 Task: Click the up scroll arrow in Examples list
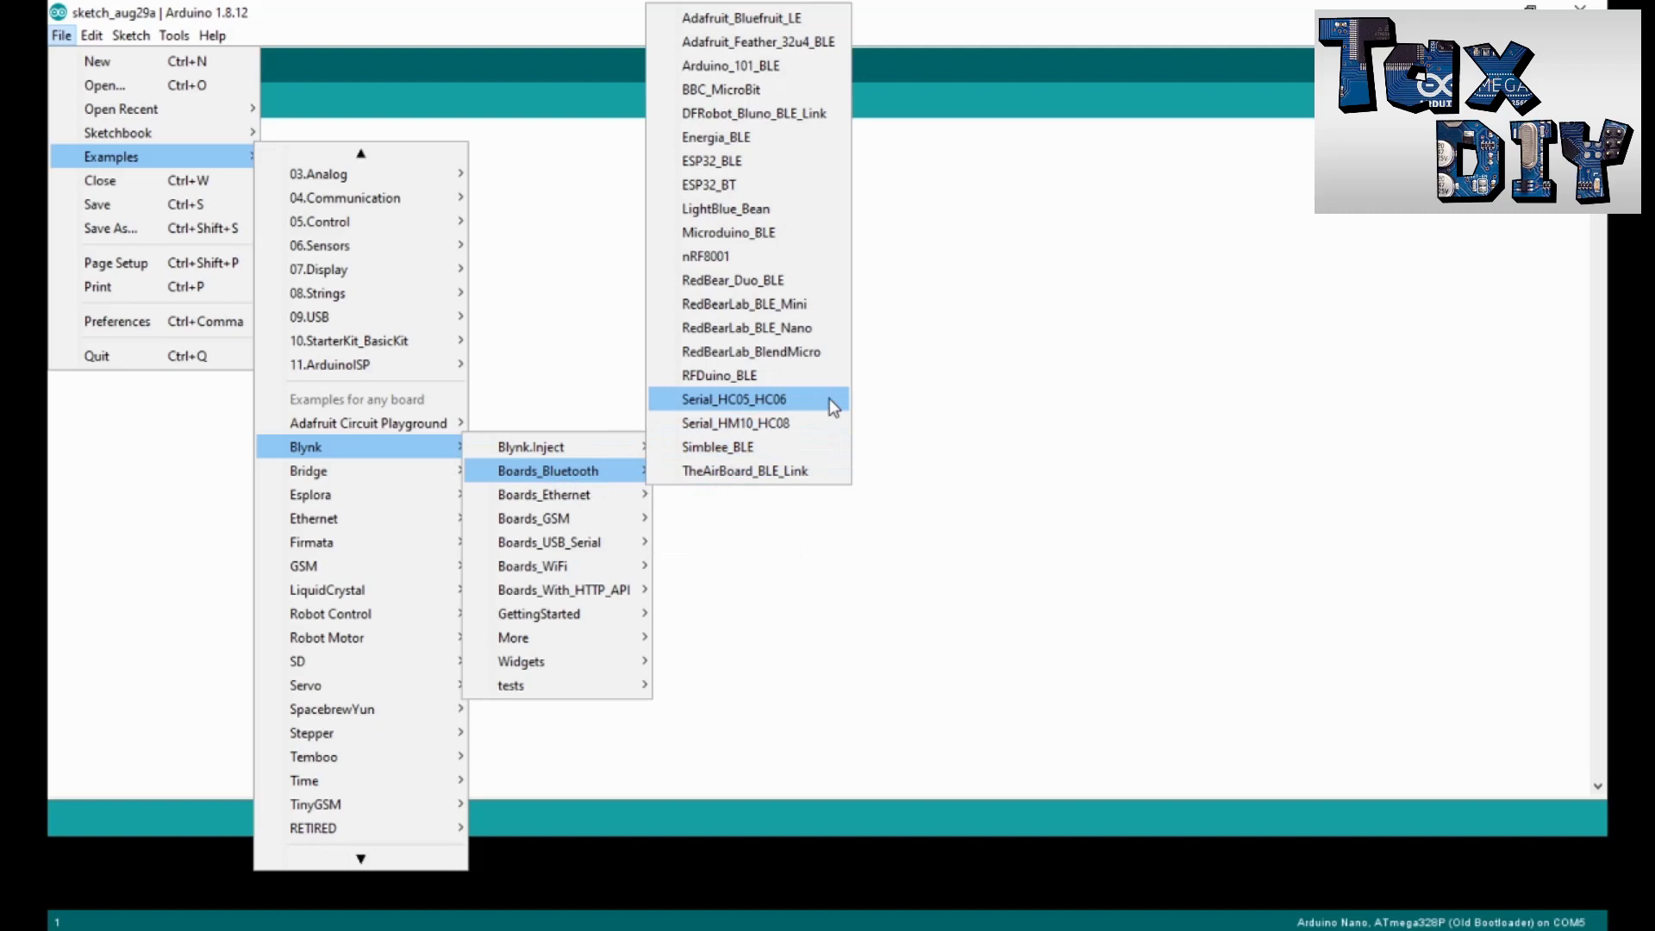pyautogui.click(x=361, y=153)
